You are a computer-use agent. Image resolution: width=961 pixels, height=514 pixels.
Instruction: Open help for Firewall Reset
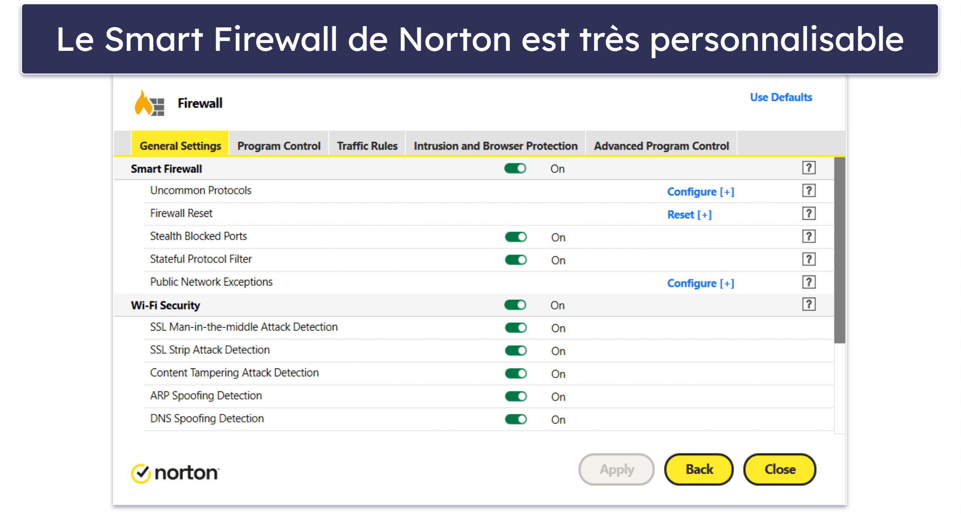[x=808, y=214]
